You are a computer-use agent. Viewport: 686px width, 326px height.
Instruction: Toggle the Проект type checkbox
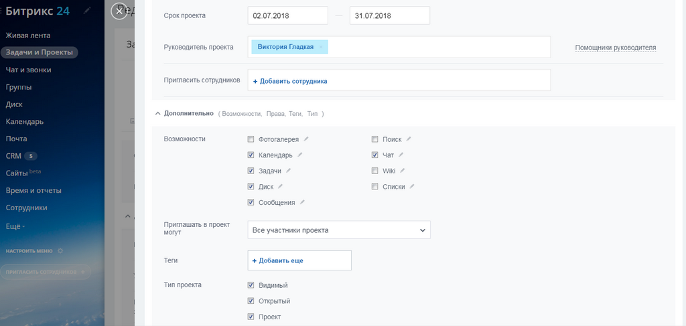coord(251,317)
